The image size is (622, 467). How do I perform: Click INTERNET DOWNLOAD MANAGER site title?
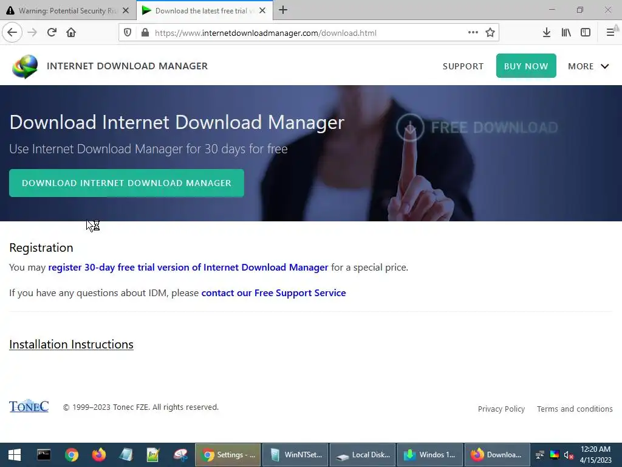(x=128, y=66)
